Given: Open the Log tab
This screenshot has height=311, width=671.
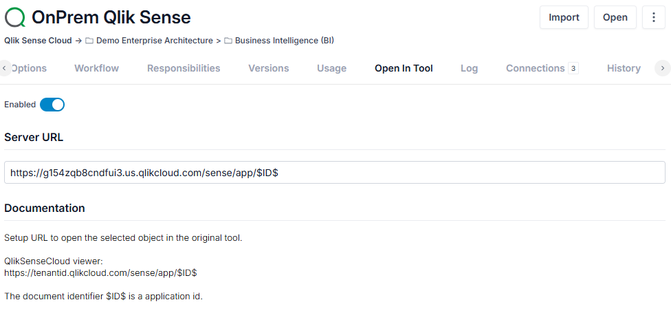Looking at the screenshot, I should [469, 68].
